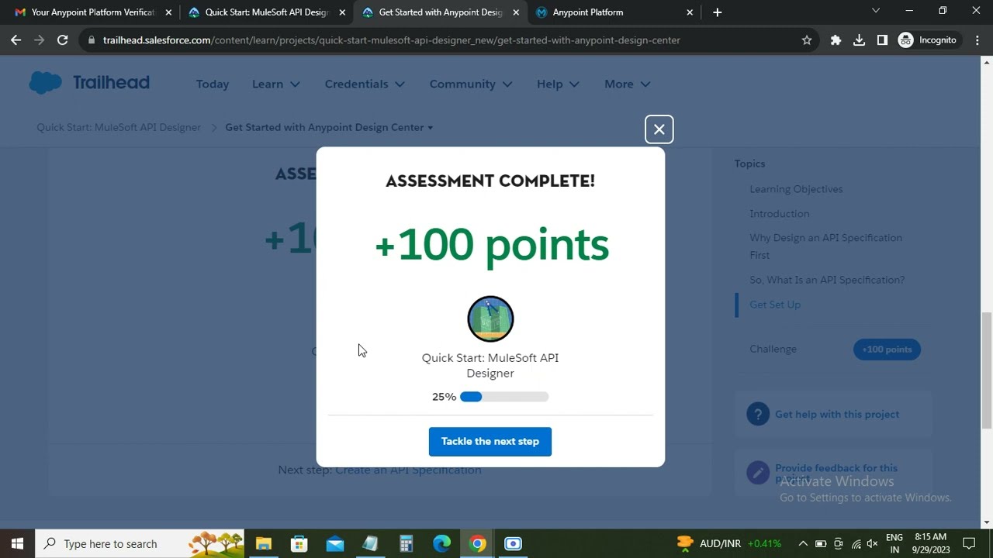Open Google Chrome from taskbar

478,543
